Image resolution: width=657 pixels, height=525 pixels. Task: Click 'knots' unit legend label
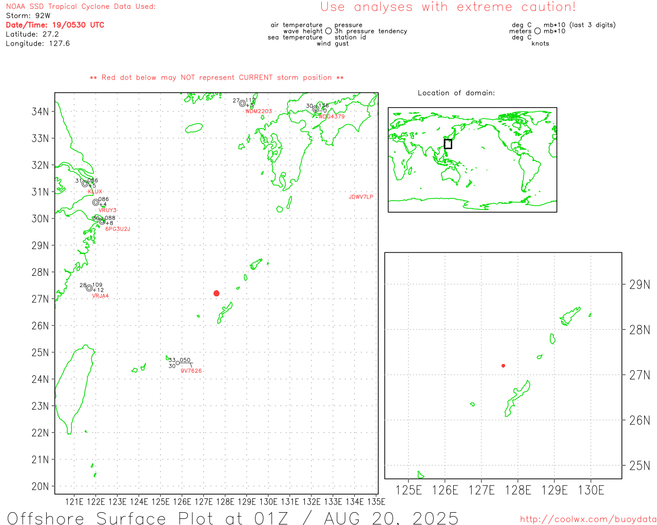(x=540, y=44)
